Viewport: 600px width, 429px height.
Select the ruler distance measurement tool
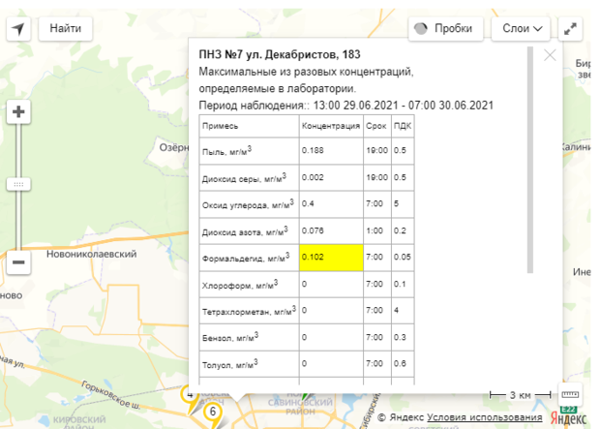pos(569,395)
